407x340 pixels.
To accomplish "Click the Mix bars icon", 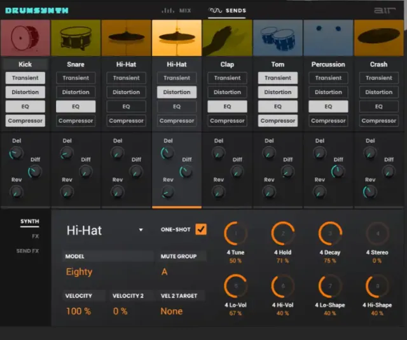I will click(168, 11).
